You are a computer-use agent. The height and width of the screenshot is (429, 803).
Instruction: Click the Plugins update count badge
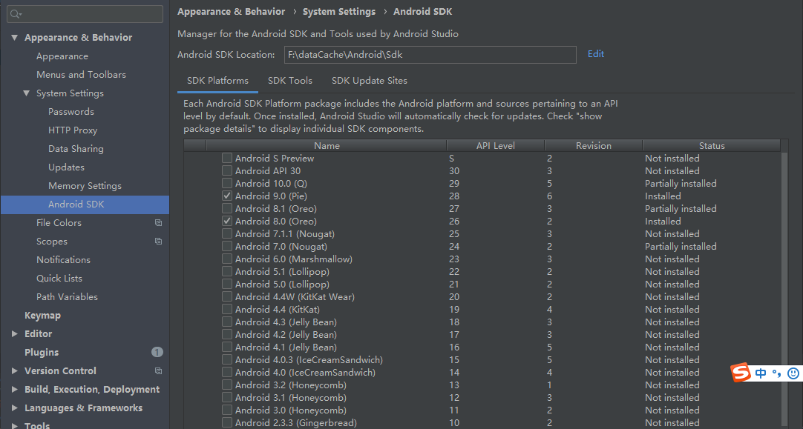157,352
